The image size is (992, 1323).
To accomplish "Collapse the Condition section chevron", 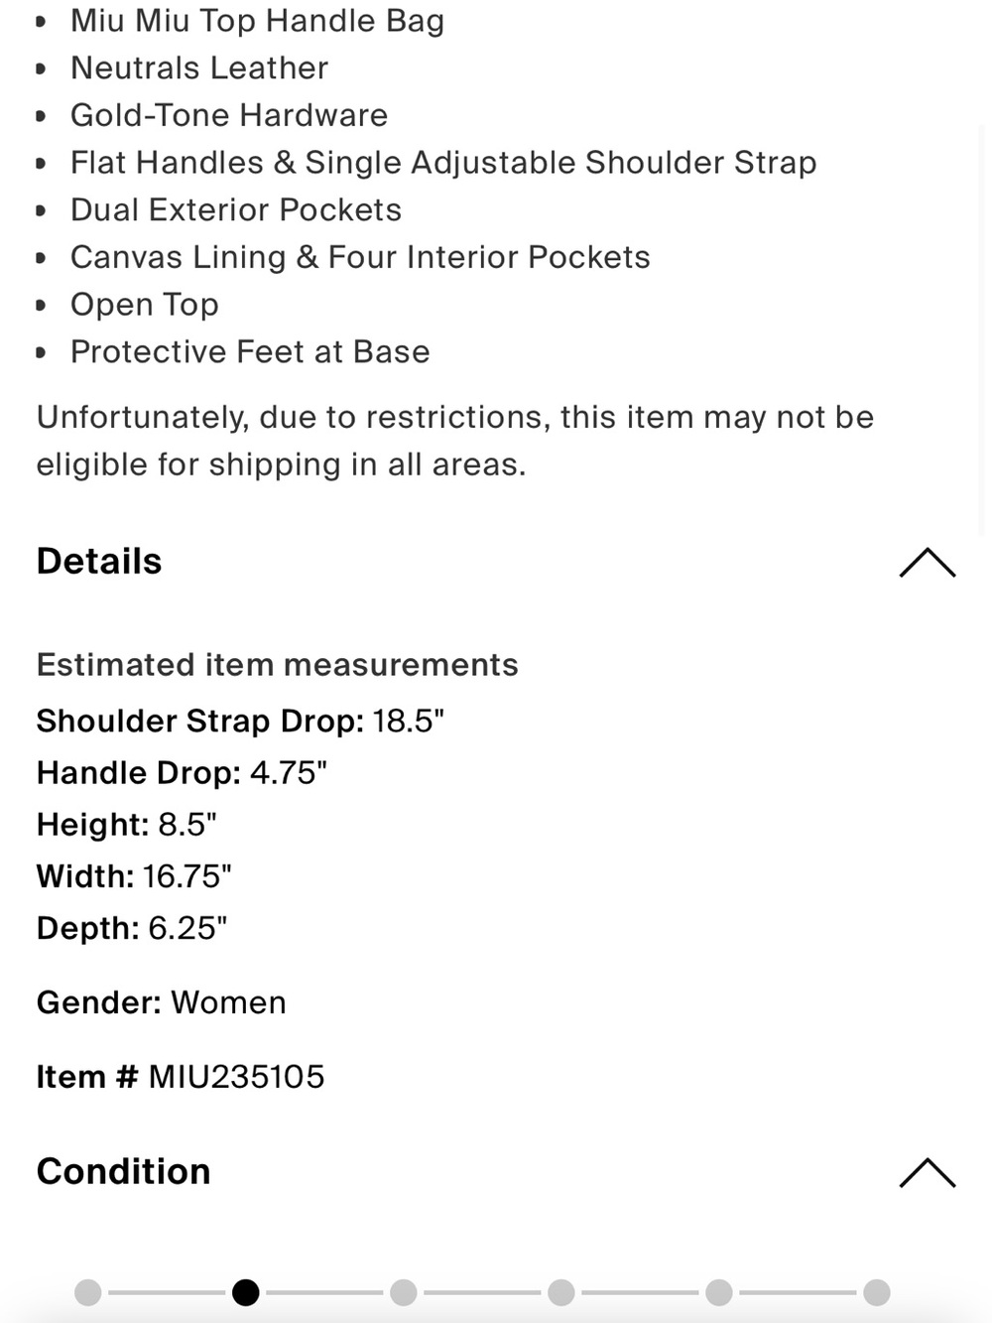I will click(927, 1172).
